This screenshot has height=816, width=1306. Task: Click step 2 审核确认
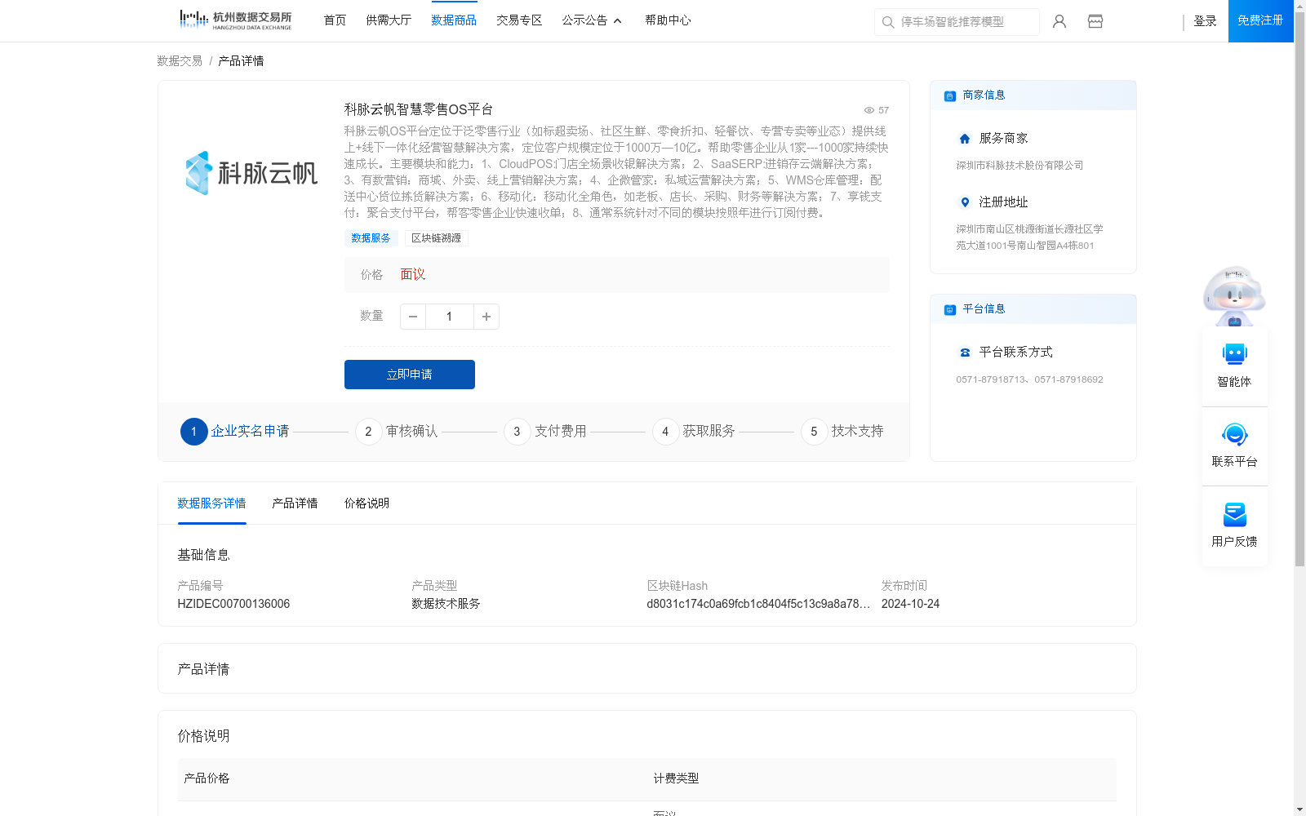[397, 432]
